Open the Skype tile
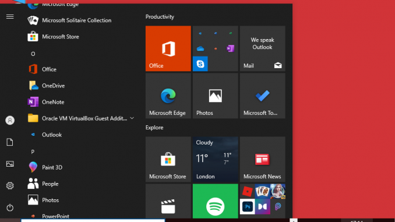395x222 pixels. tap(200, 64)
